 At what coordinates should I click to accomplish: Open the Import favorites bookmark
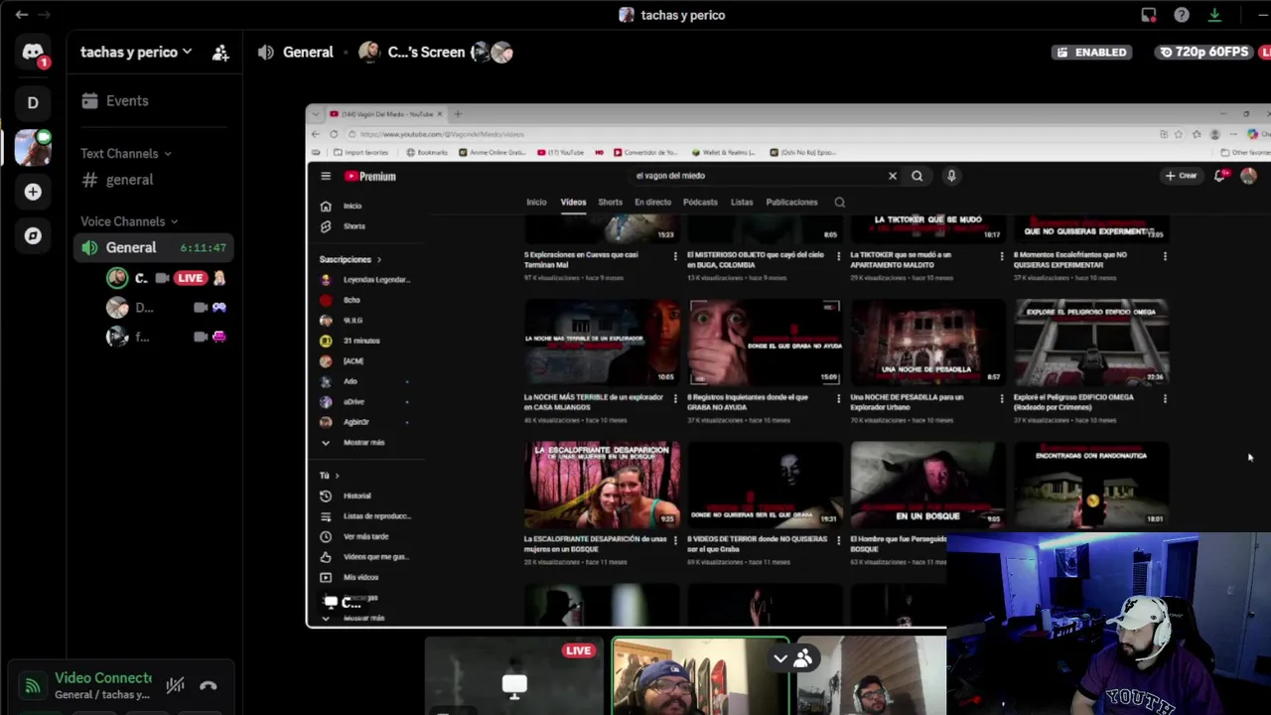point(360,153)
